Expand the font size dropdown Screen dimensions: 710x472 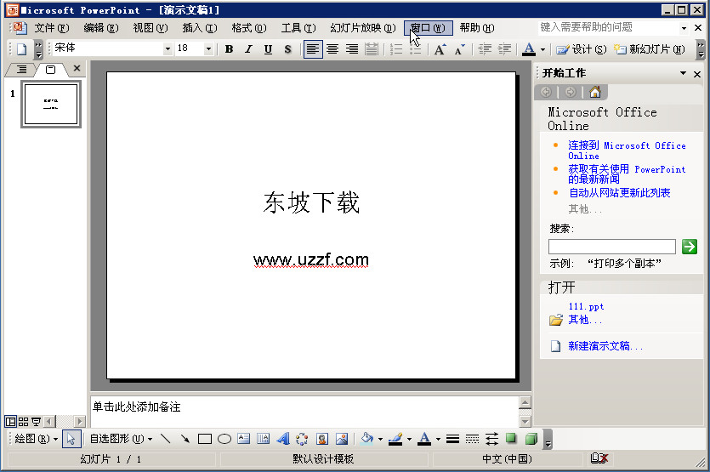coord(208,49)
